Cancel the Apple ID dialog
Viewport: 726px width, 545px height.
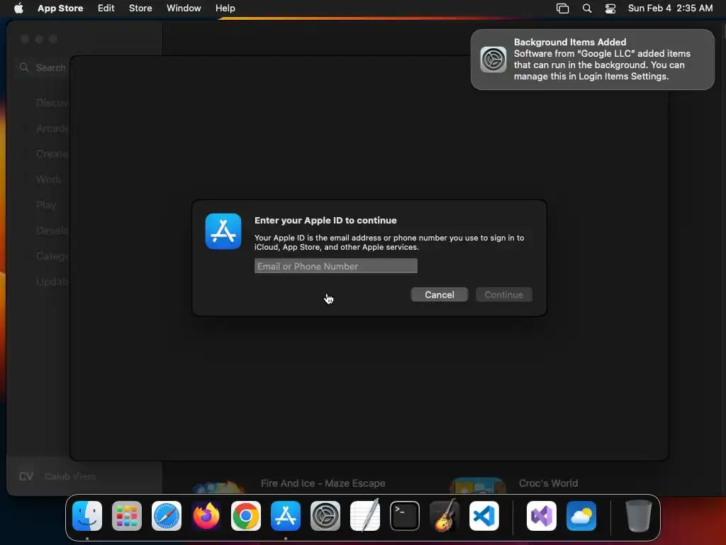(440, 294)
